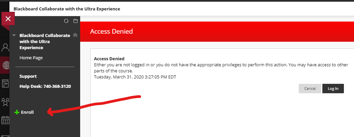Open the courses book icon in the left navigation

pos(5,83)
